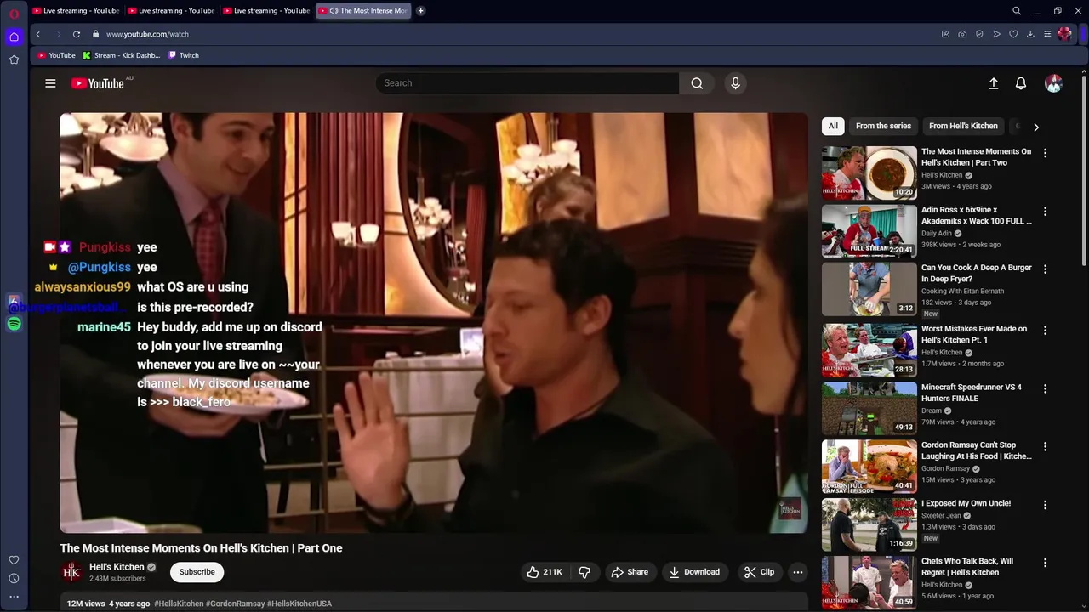The width and height of the screenshot is (1089, 612).
Task: Click the address bar URL
Action: [x=147, y=34]
